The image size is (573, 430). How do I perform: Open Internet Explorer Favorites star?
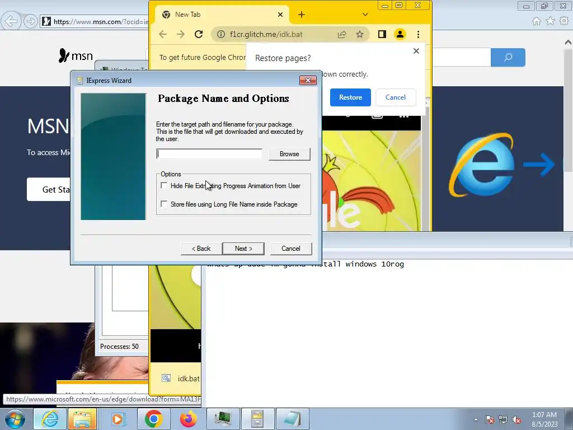point(551,21)
